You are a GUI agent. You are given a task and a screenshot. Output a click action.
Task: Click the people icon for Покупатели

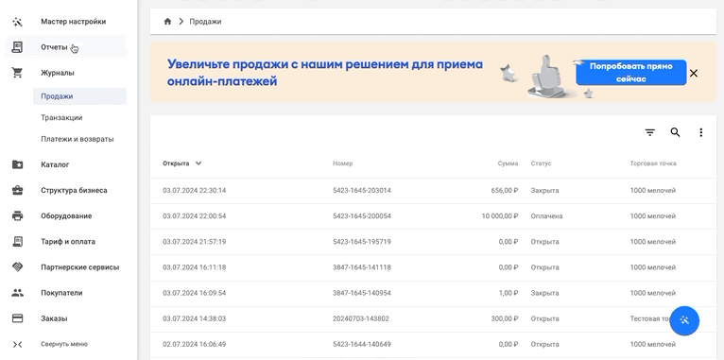(x=18, y=293)
